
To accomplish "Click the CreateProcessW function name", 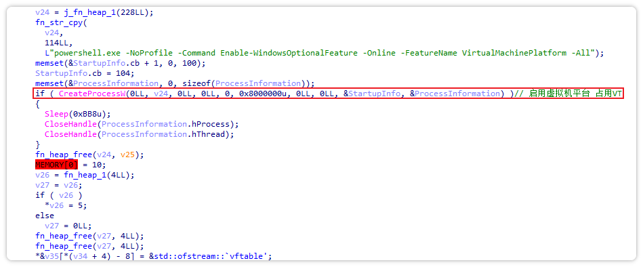I will point(92,94).
